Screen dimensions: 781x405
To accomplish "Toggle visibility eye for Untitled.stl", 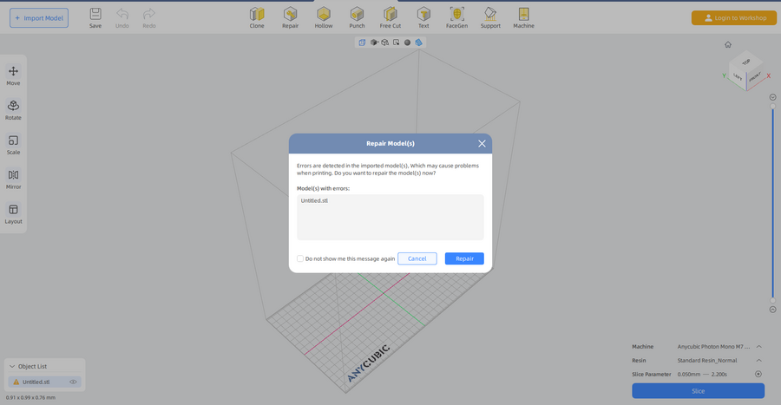I will [x=73, y=382].
